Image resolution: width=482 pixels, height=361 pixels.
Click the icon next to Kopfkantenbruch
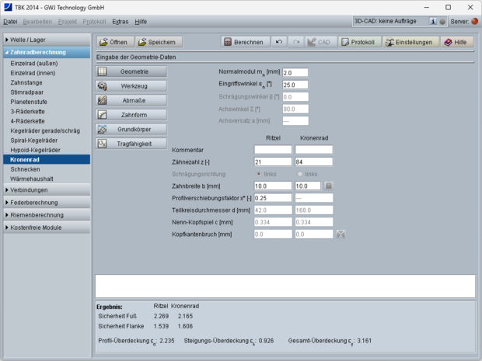(x=341, y=234)
